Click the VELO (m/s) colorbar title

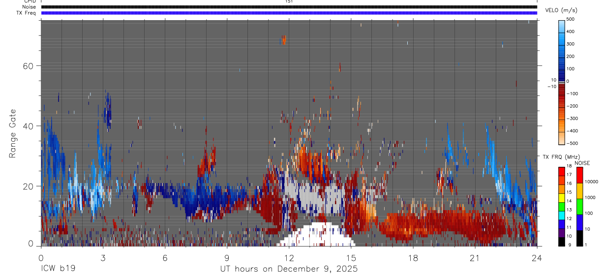[x=561, y=10]
